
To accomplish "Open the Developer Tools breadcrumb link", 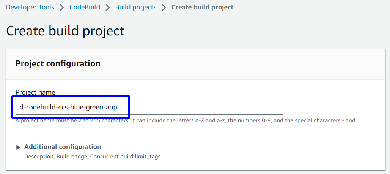I will [x=30, y=7].
